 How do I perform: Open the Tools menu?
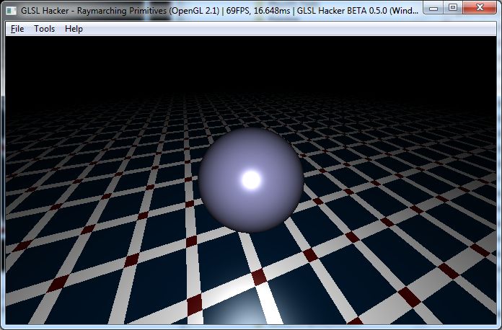click(44, 29)
